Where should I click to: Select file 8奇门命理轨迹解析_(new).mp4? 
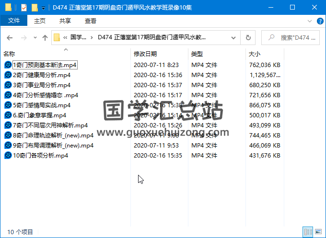pos(53,136)
